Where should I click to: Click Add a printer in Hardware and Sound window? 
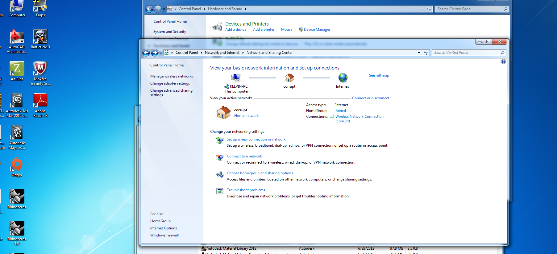tap(264, 30)
